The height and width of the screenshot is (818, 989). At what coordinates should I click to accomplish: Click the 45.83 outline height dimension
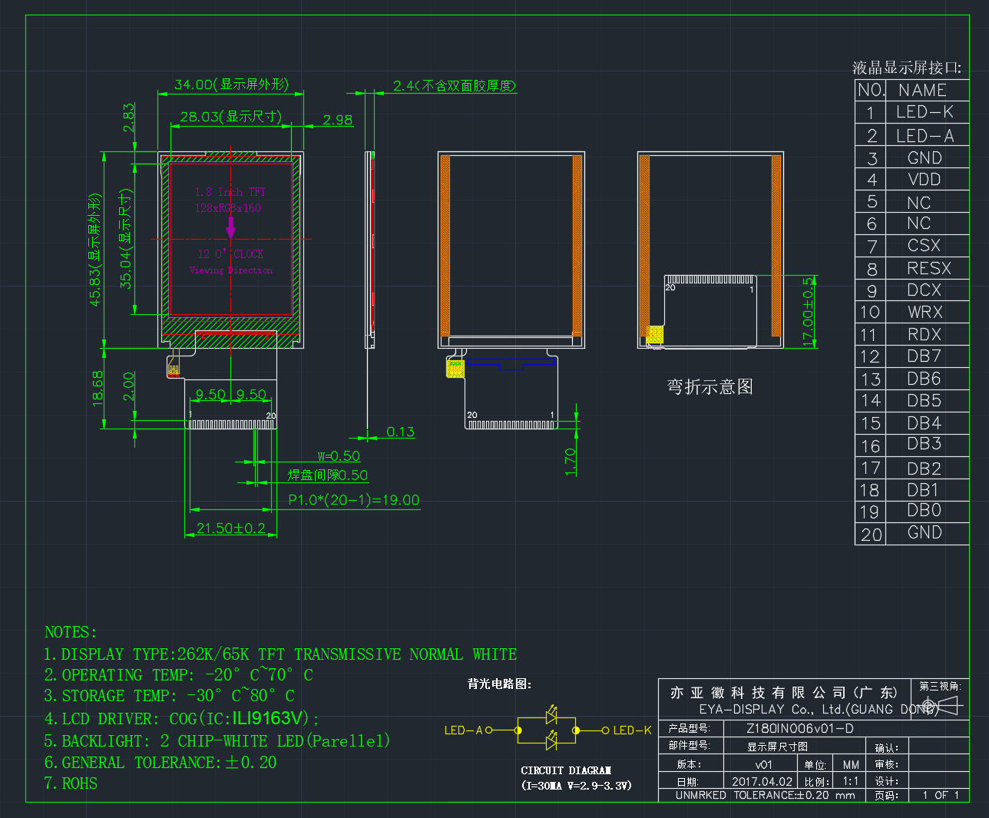[95, 250]
